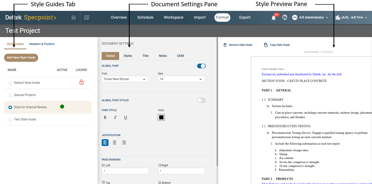Turn off the Global Font toggle
This screenshot has width=372, height=184.
[x=201, y=66]
